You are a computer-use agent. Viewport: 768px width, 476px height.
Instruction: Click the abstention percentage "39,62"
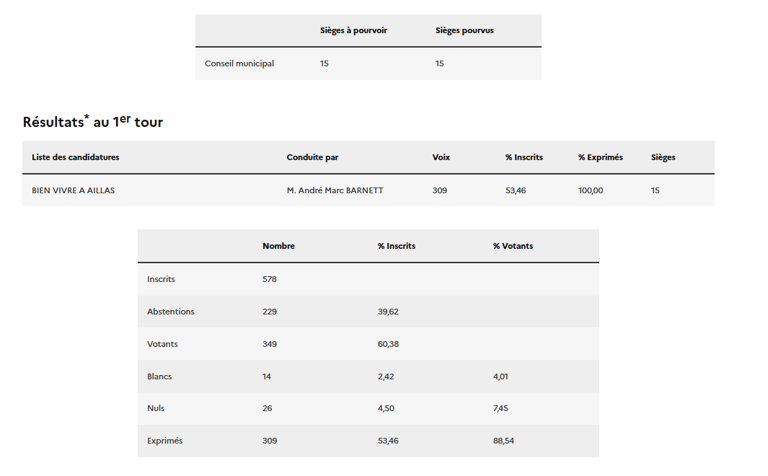click(388, 312)
